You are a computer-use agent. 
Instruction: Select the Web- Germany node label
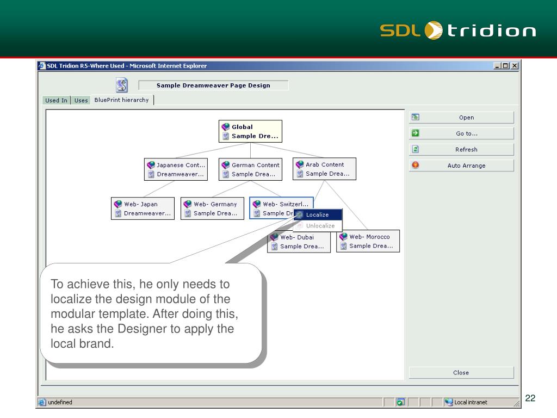click(x=215, y=204)
